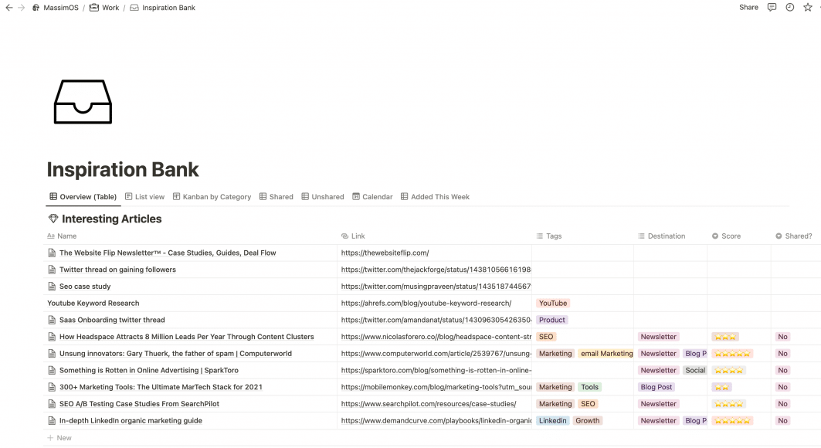Click the Share button
Image resolution: width=821 pixels, height=448 pixels.
(748, 7)
